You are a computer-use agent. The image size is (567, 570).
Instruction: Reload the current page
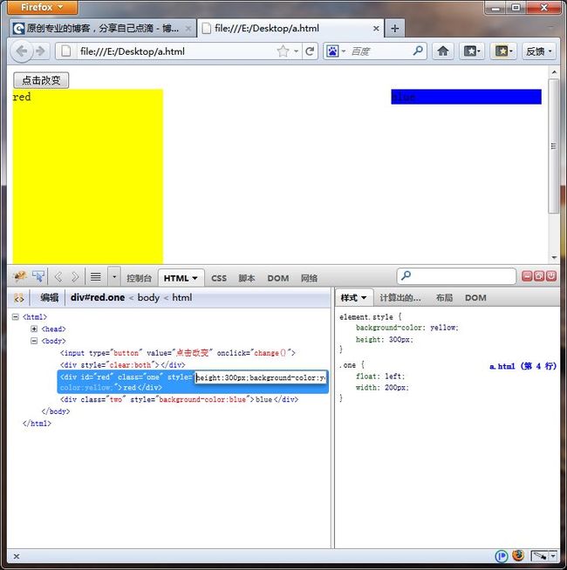(x=310, y=51)
